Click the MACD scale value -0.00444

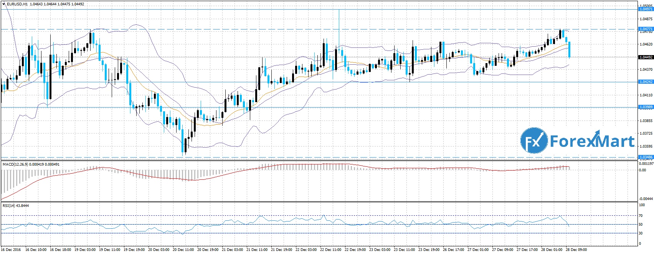(x=646, y=199)
